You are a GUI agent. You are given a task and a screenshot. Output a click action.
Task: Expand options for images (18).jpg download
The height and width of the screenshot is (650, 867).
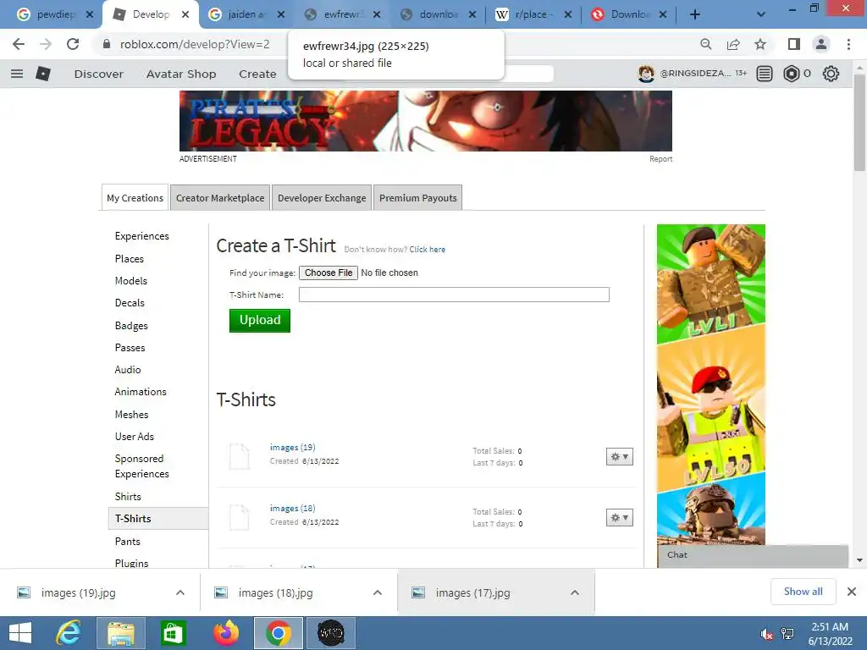378,592
